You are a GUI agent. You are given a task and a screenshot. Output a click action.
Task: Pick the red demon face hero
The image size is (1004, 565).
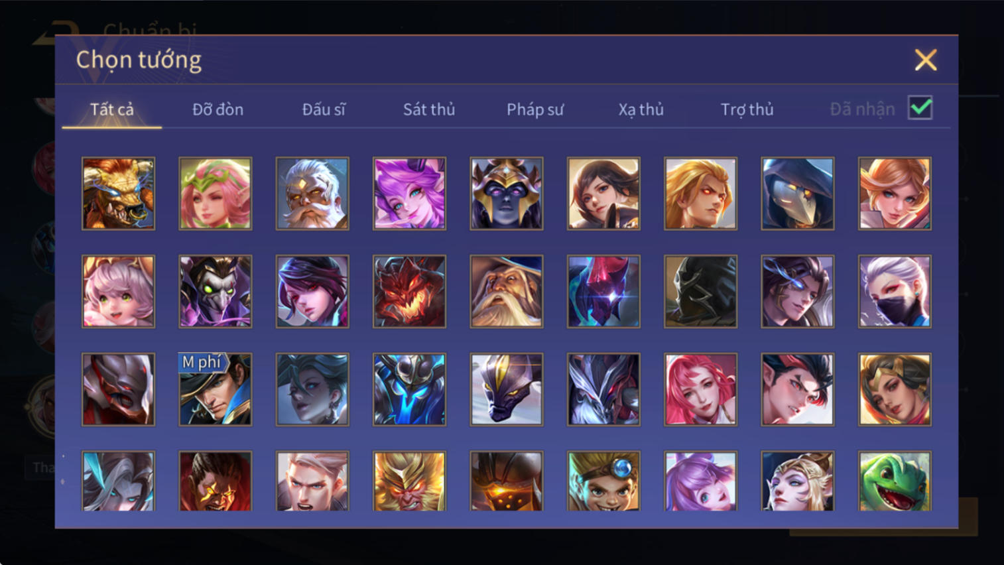409,292
